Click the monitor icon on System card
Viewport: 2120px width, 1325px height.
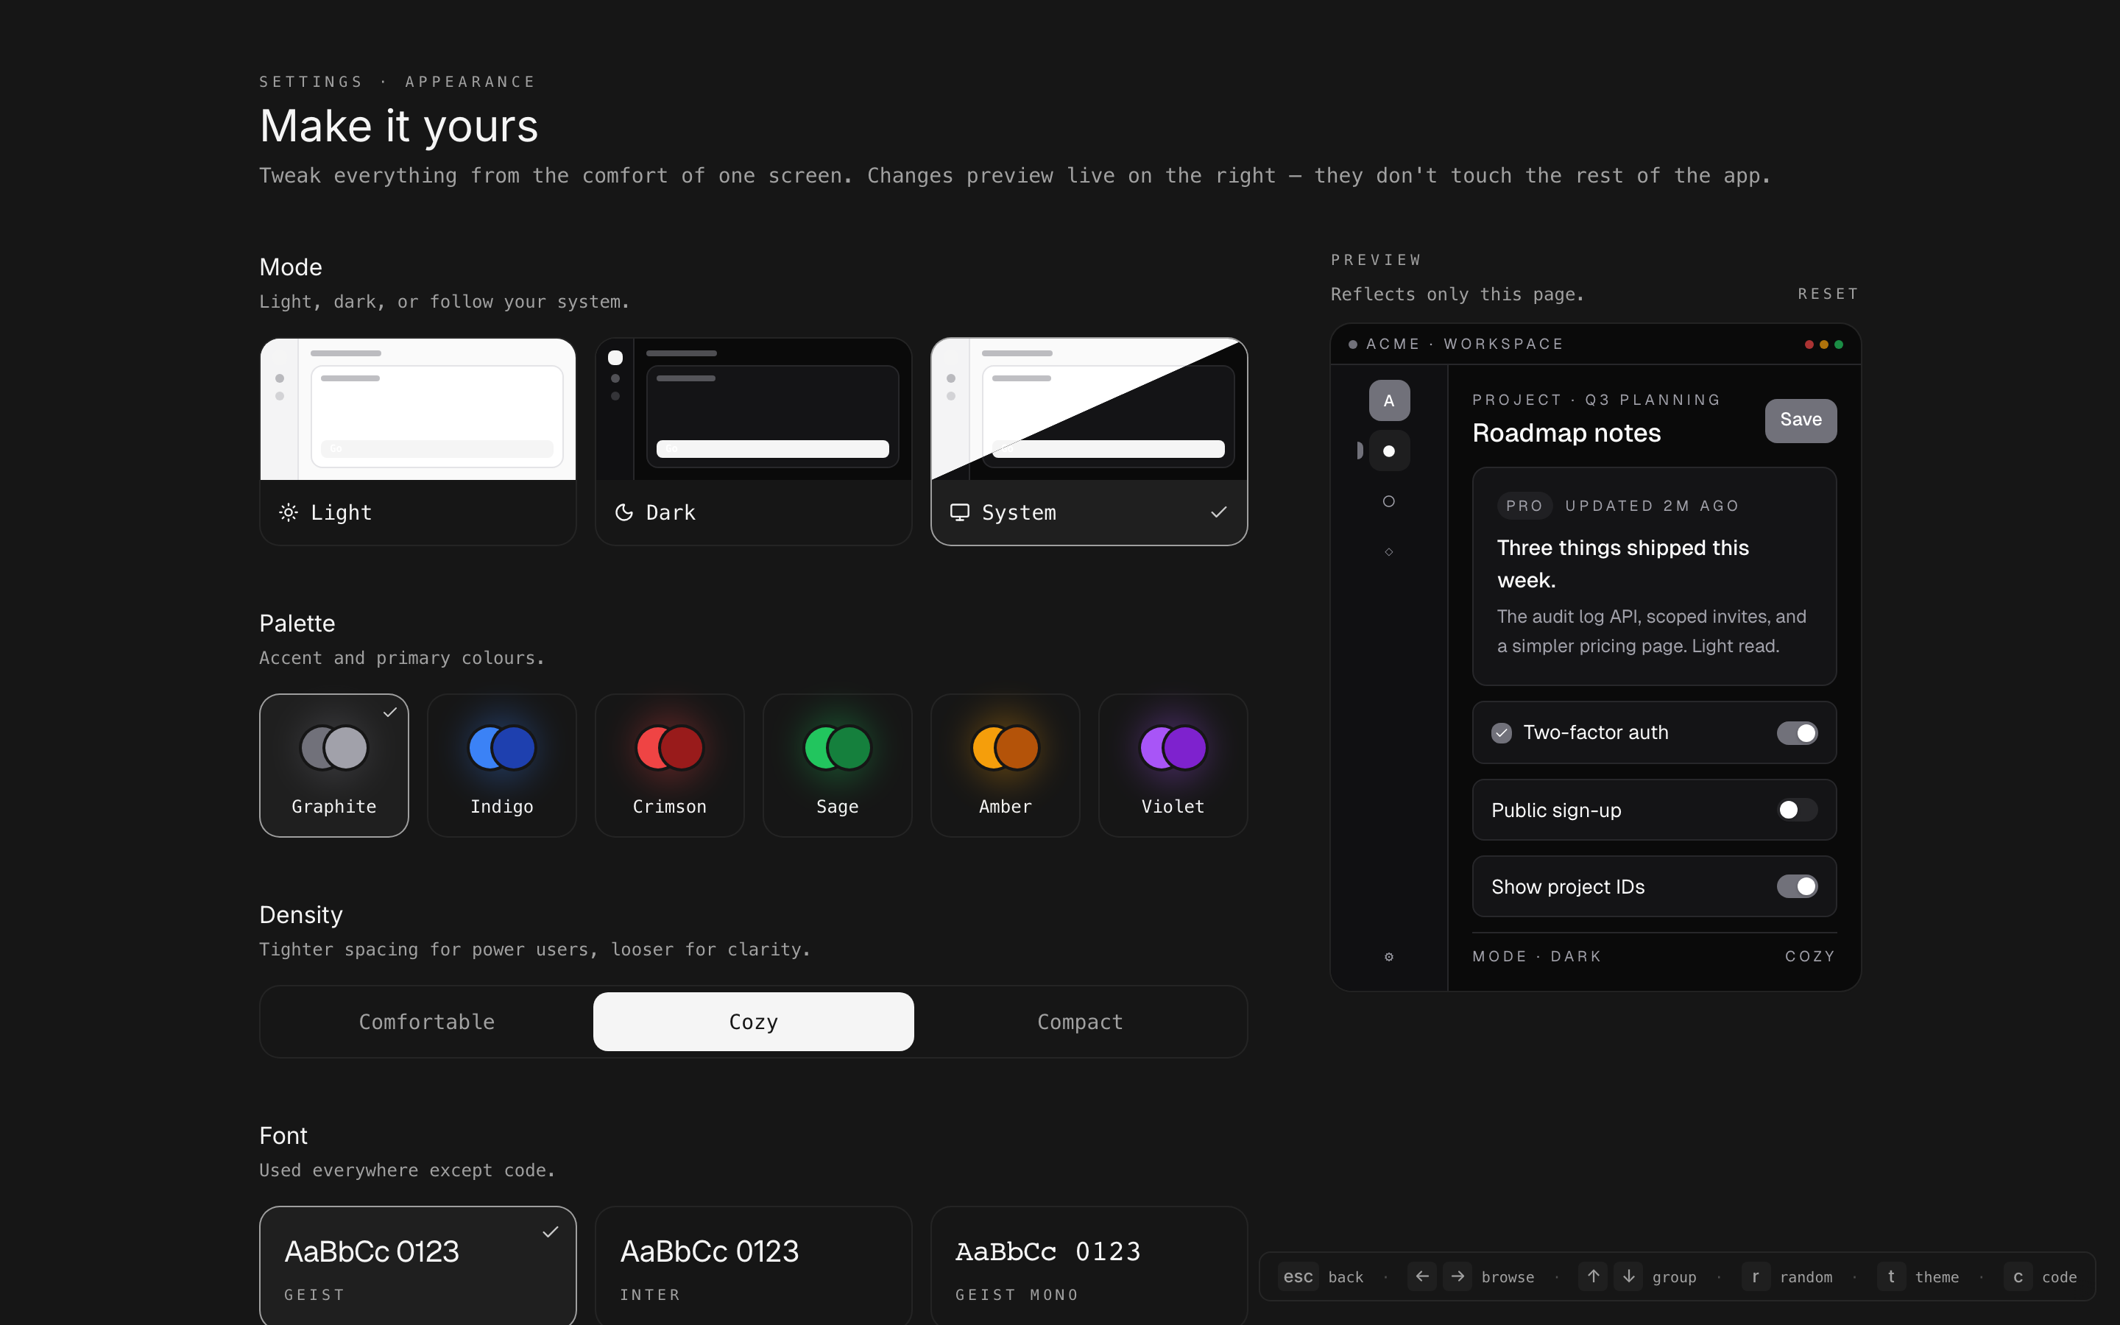point(959,512)
